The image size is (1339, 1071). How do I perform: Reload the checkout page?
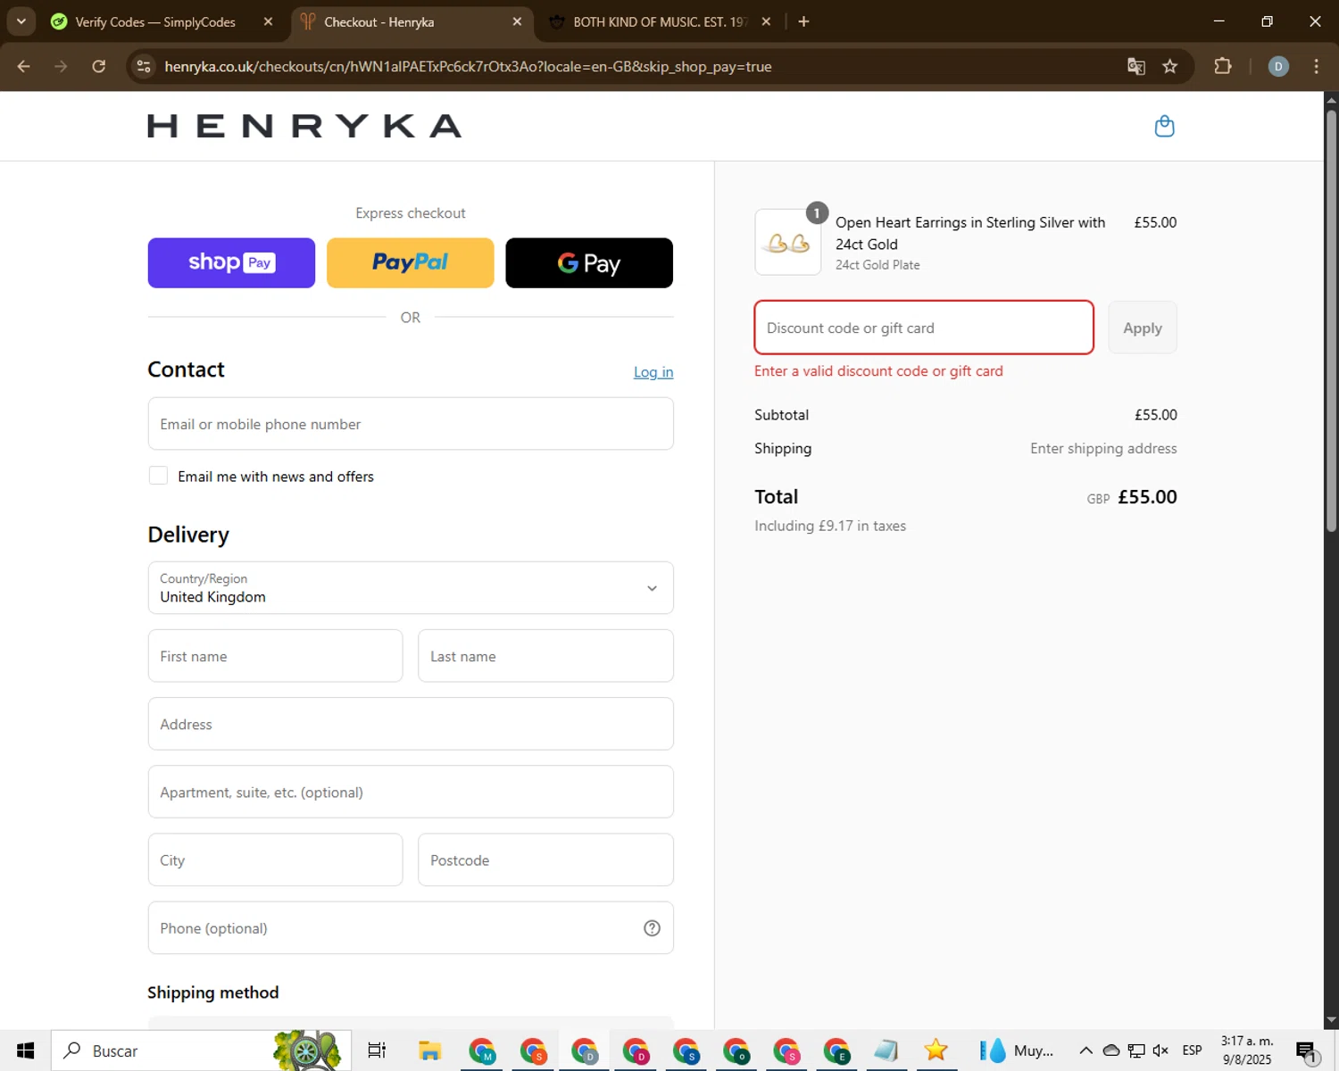pos(98,67)
